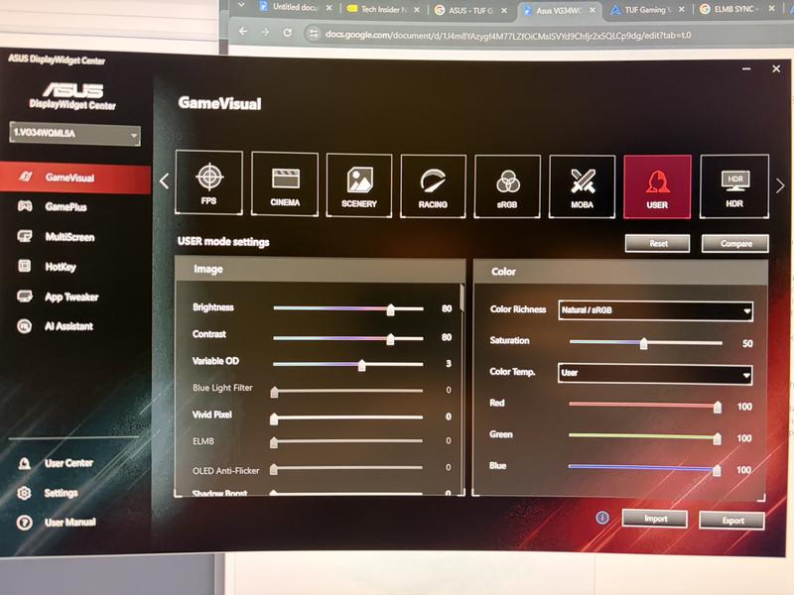The width and height of the screenshot is (794, 595).
Task: Select the sRGB GameVisual mode
Action: click(x=507, y=186)
